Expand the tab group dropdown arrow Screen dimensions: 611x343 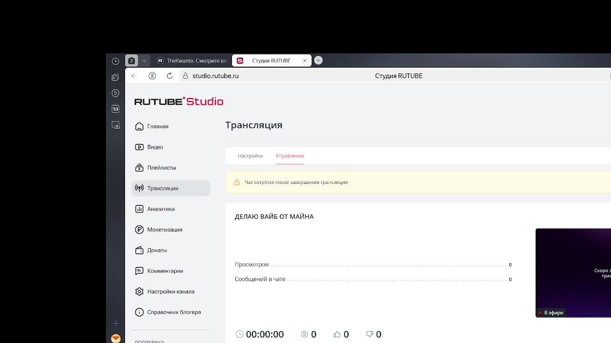click(144, 61)
